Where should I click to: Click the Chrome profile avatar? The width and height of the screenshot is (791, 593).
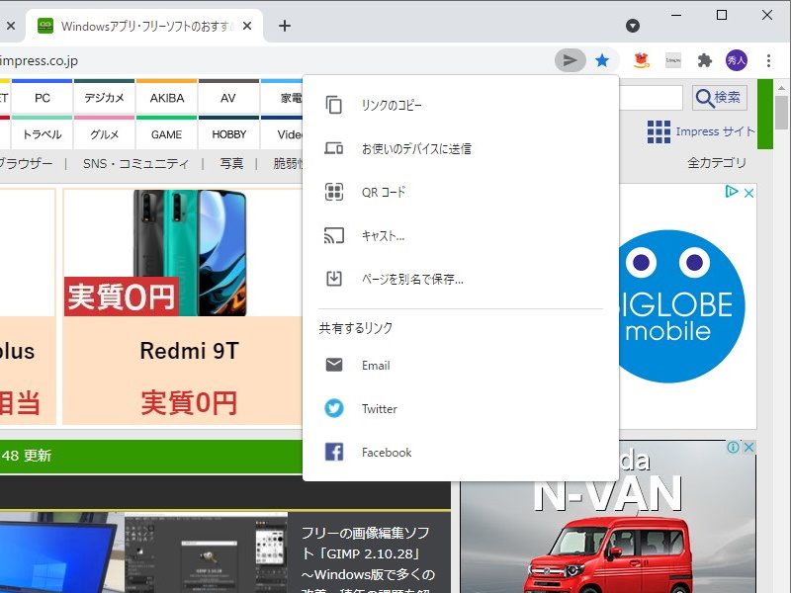pyautogui.click(x=738, y=60)
